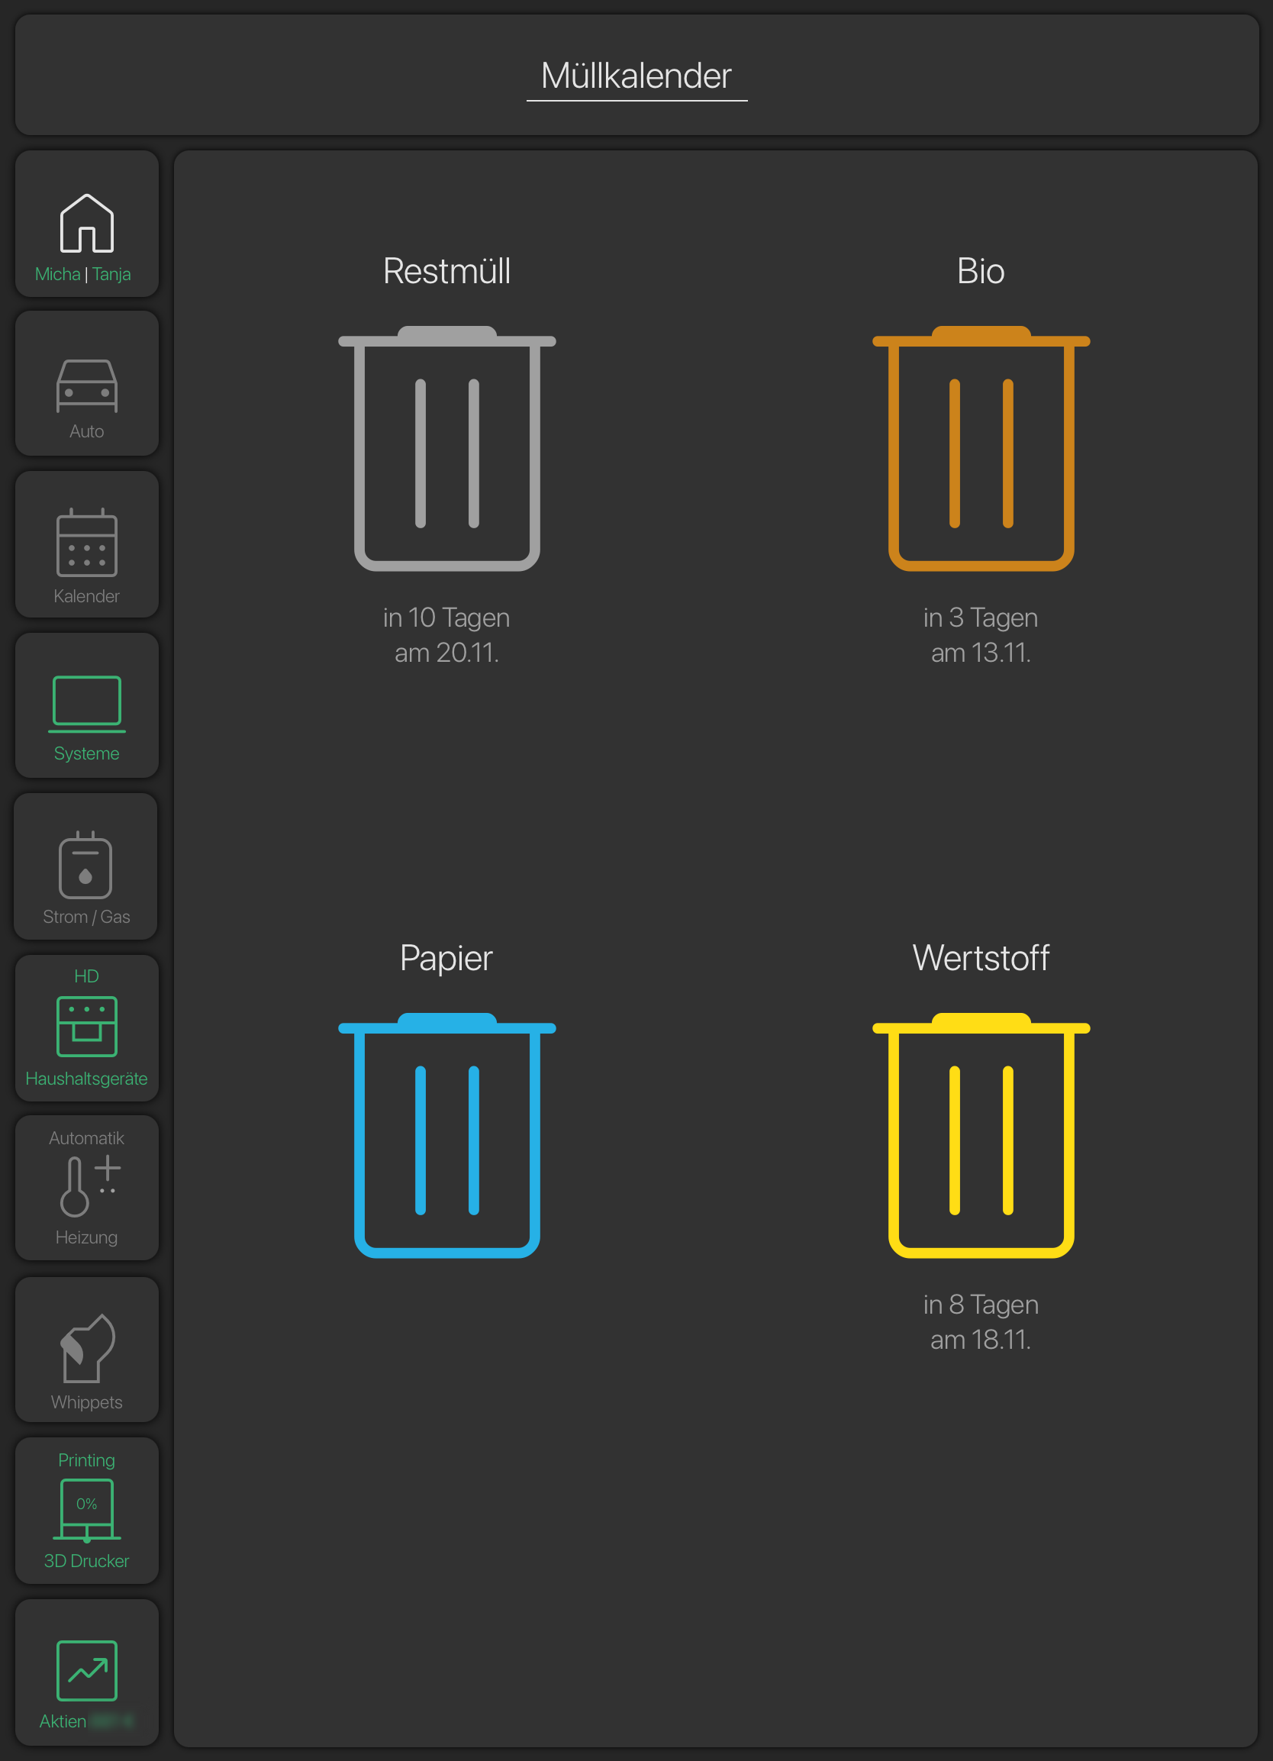Viewport: 1273px width, 1761px height.
Task: Click the blue Papier trash bin
Action: click(x=447, y=1135)
